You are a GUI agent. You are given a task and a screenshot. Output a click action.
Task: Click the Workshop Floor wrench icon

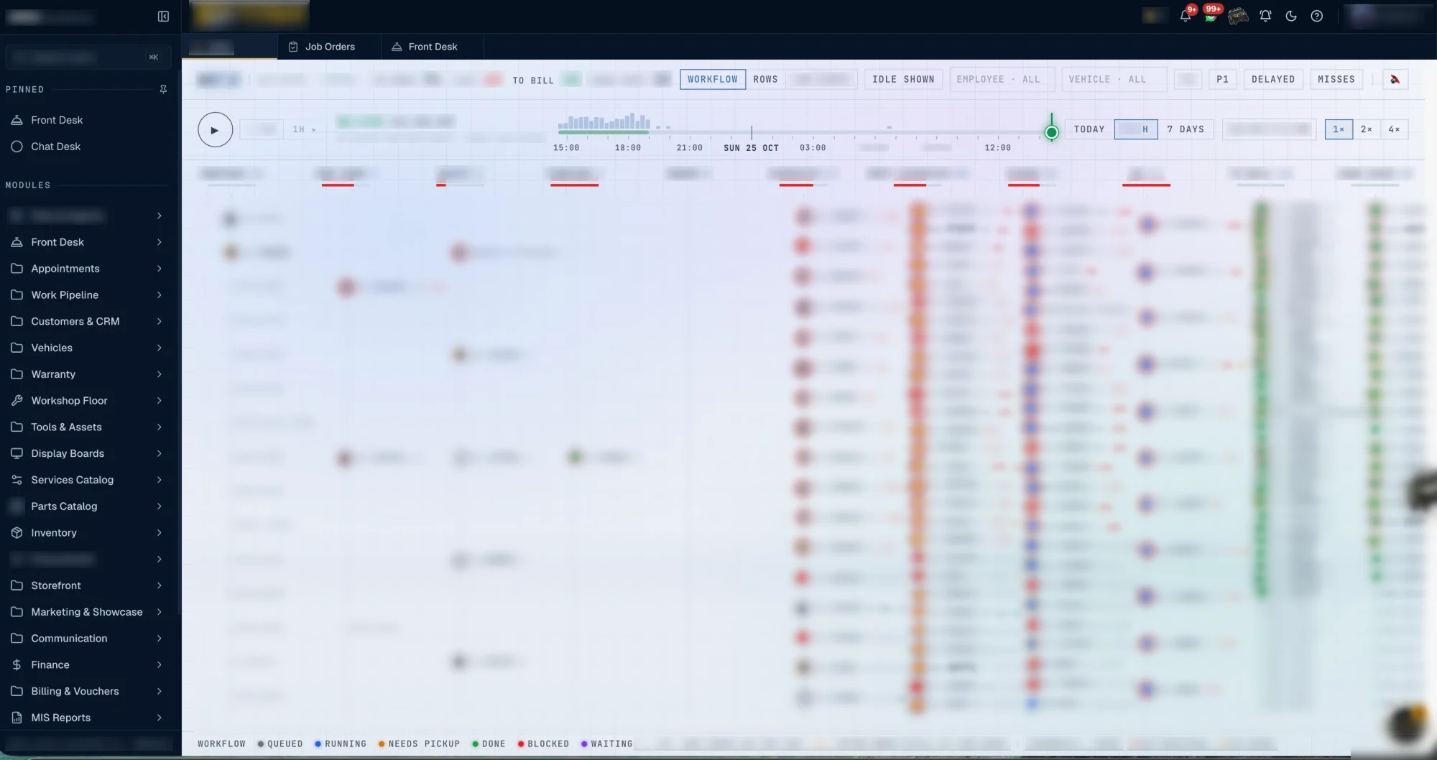[x=17, y=401]
